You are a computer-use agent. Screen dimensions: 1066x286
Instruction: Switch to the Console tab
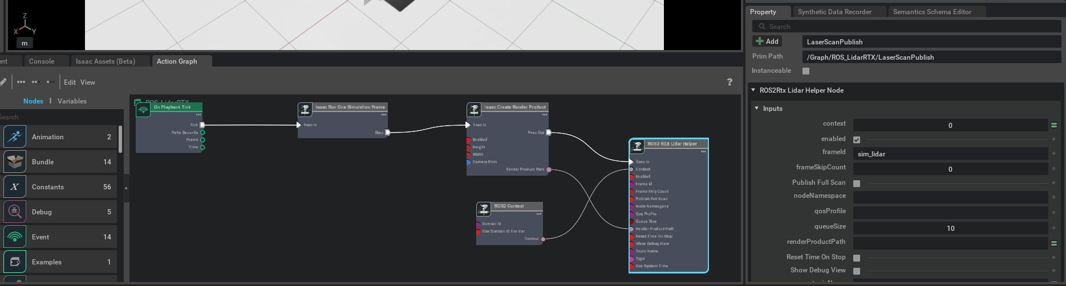[42, 61]
